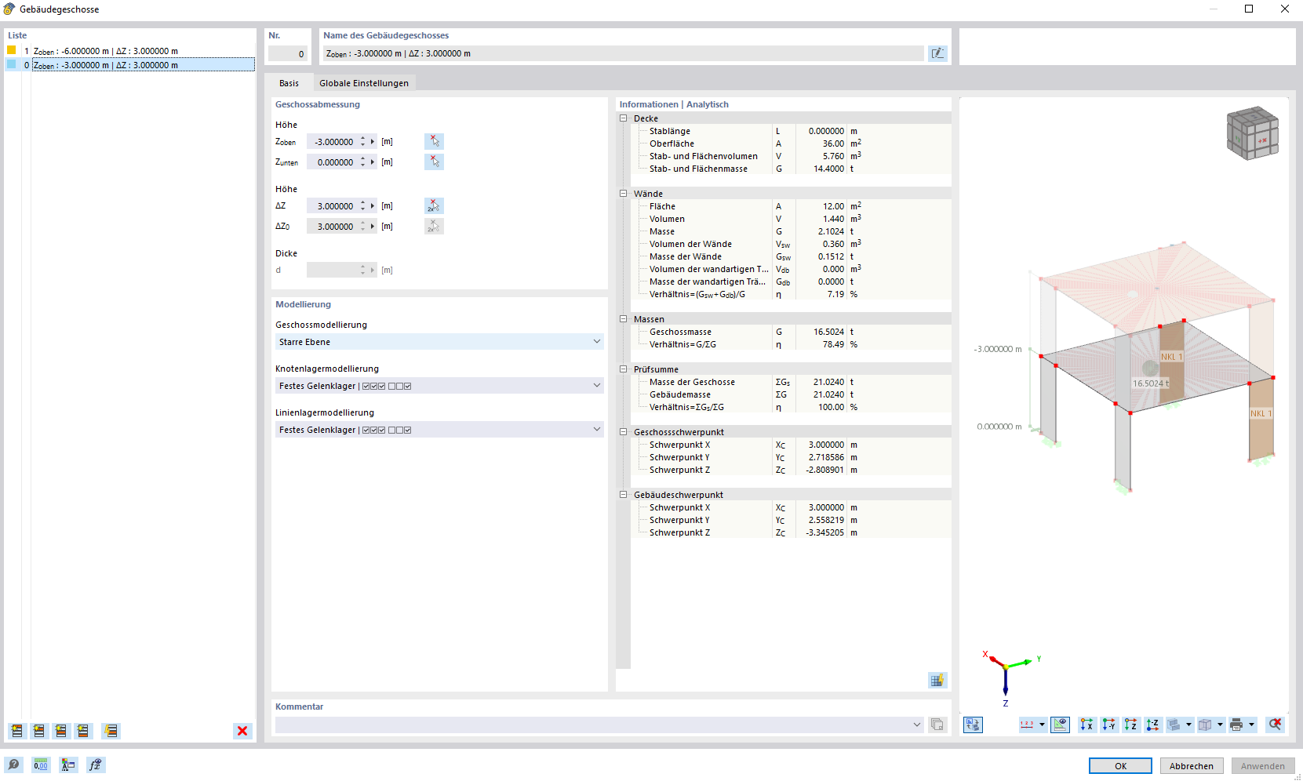The height and width of the screenshot is (781, 1303).
Task: Click the wireframe box display icon
Action: [1205, 725]
